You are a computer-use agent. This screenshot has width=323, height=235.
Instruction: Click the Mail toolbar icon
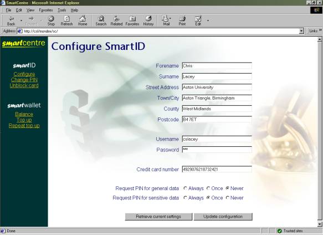[166, 21]
